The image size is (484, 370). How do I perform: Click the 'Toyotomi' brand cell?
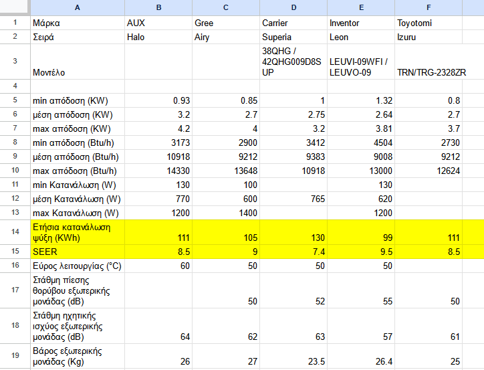(x=429, y=23)
